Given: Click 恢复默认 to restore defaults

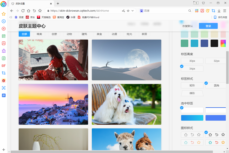Looking at the screenshot, I should click(x=187, y=26).
